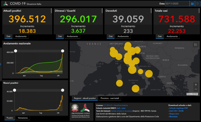
Task: Click the 396.512 attuali positivi value
Action: click(27, 19)
